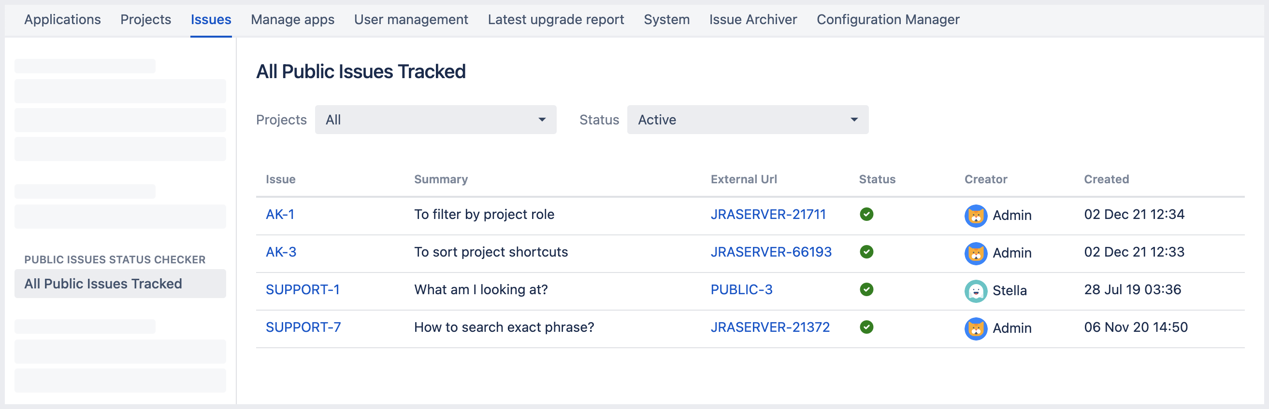
Task: Click the green status icon in SUPPORT-1 row
Action: [866, 289]
